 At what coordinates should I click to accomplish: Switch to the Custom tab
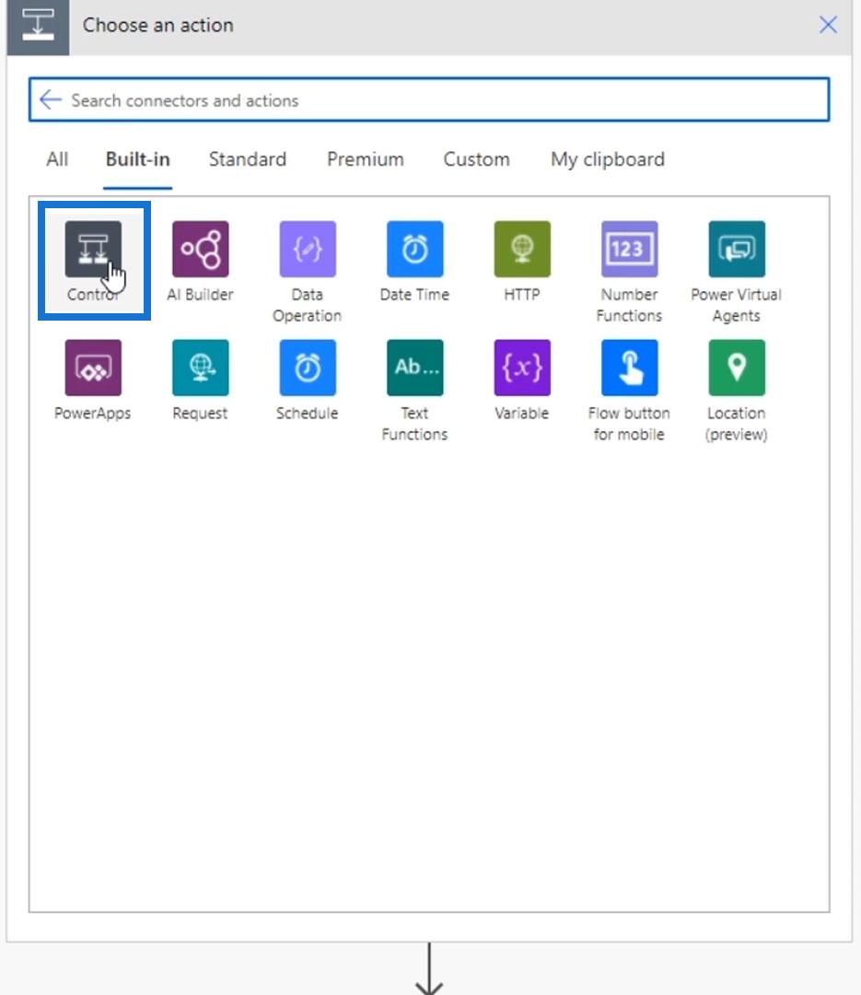click(x=476, y=159)
